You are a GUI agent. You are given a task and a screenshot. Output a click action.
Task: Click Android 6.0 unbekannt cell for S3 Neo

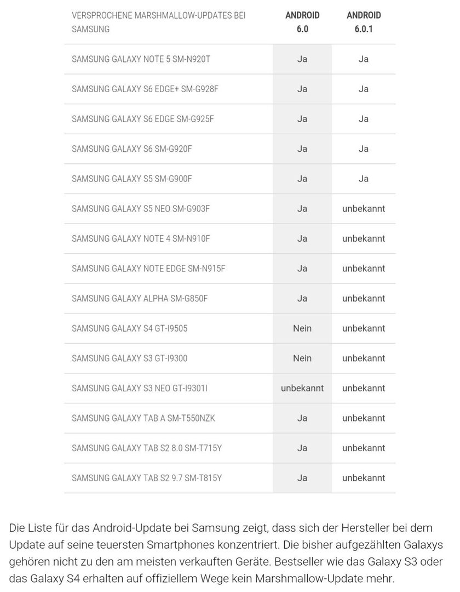point(302,388)
